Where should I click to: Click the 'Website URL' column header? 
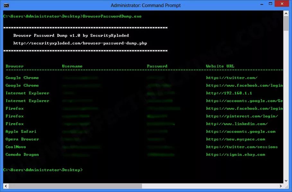[220, 66]
